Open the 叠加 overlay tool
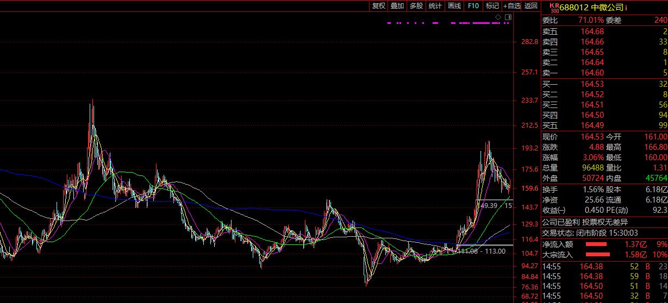The width and height of the screenshot is (668, 303). 397,6
